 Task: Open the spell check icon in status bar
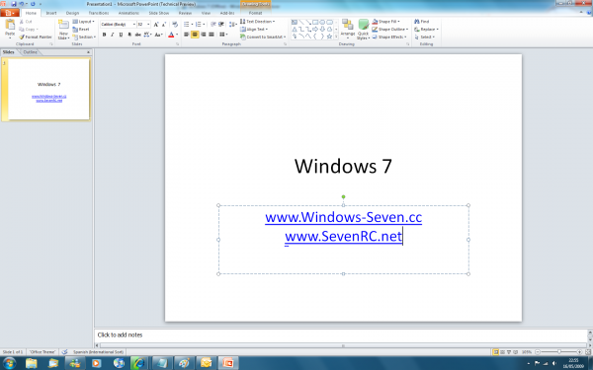(x=64, y=352)
